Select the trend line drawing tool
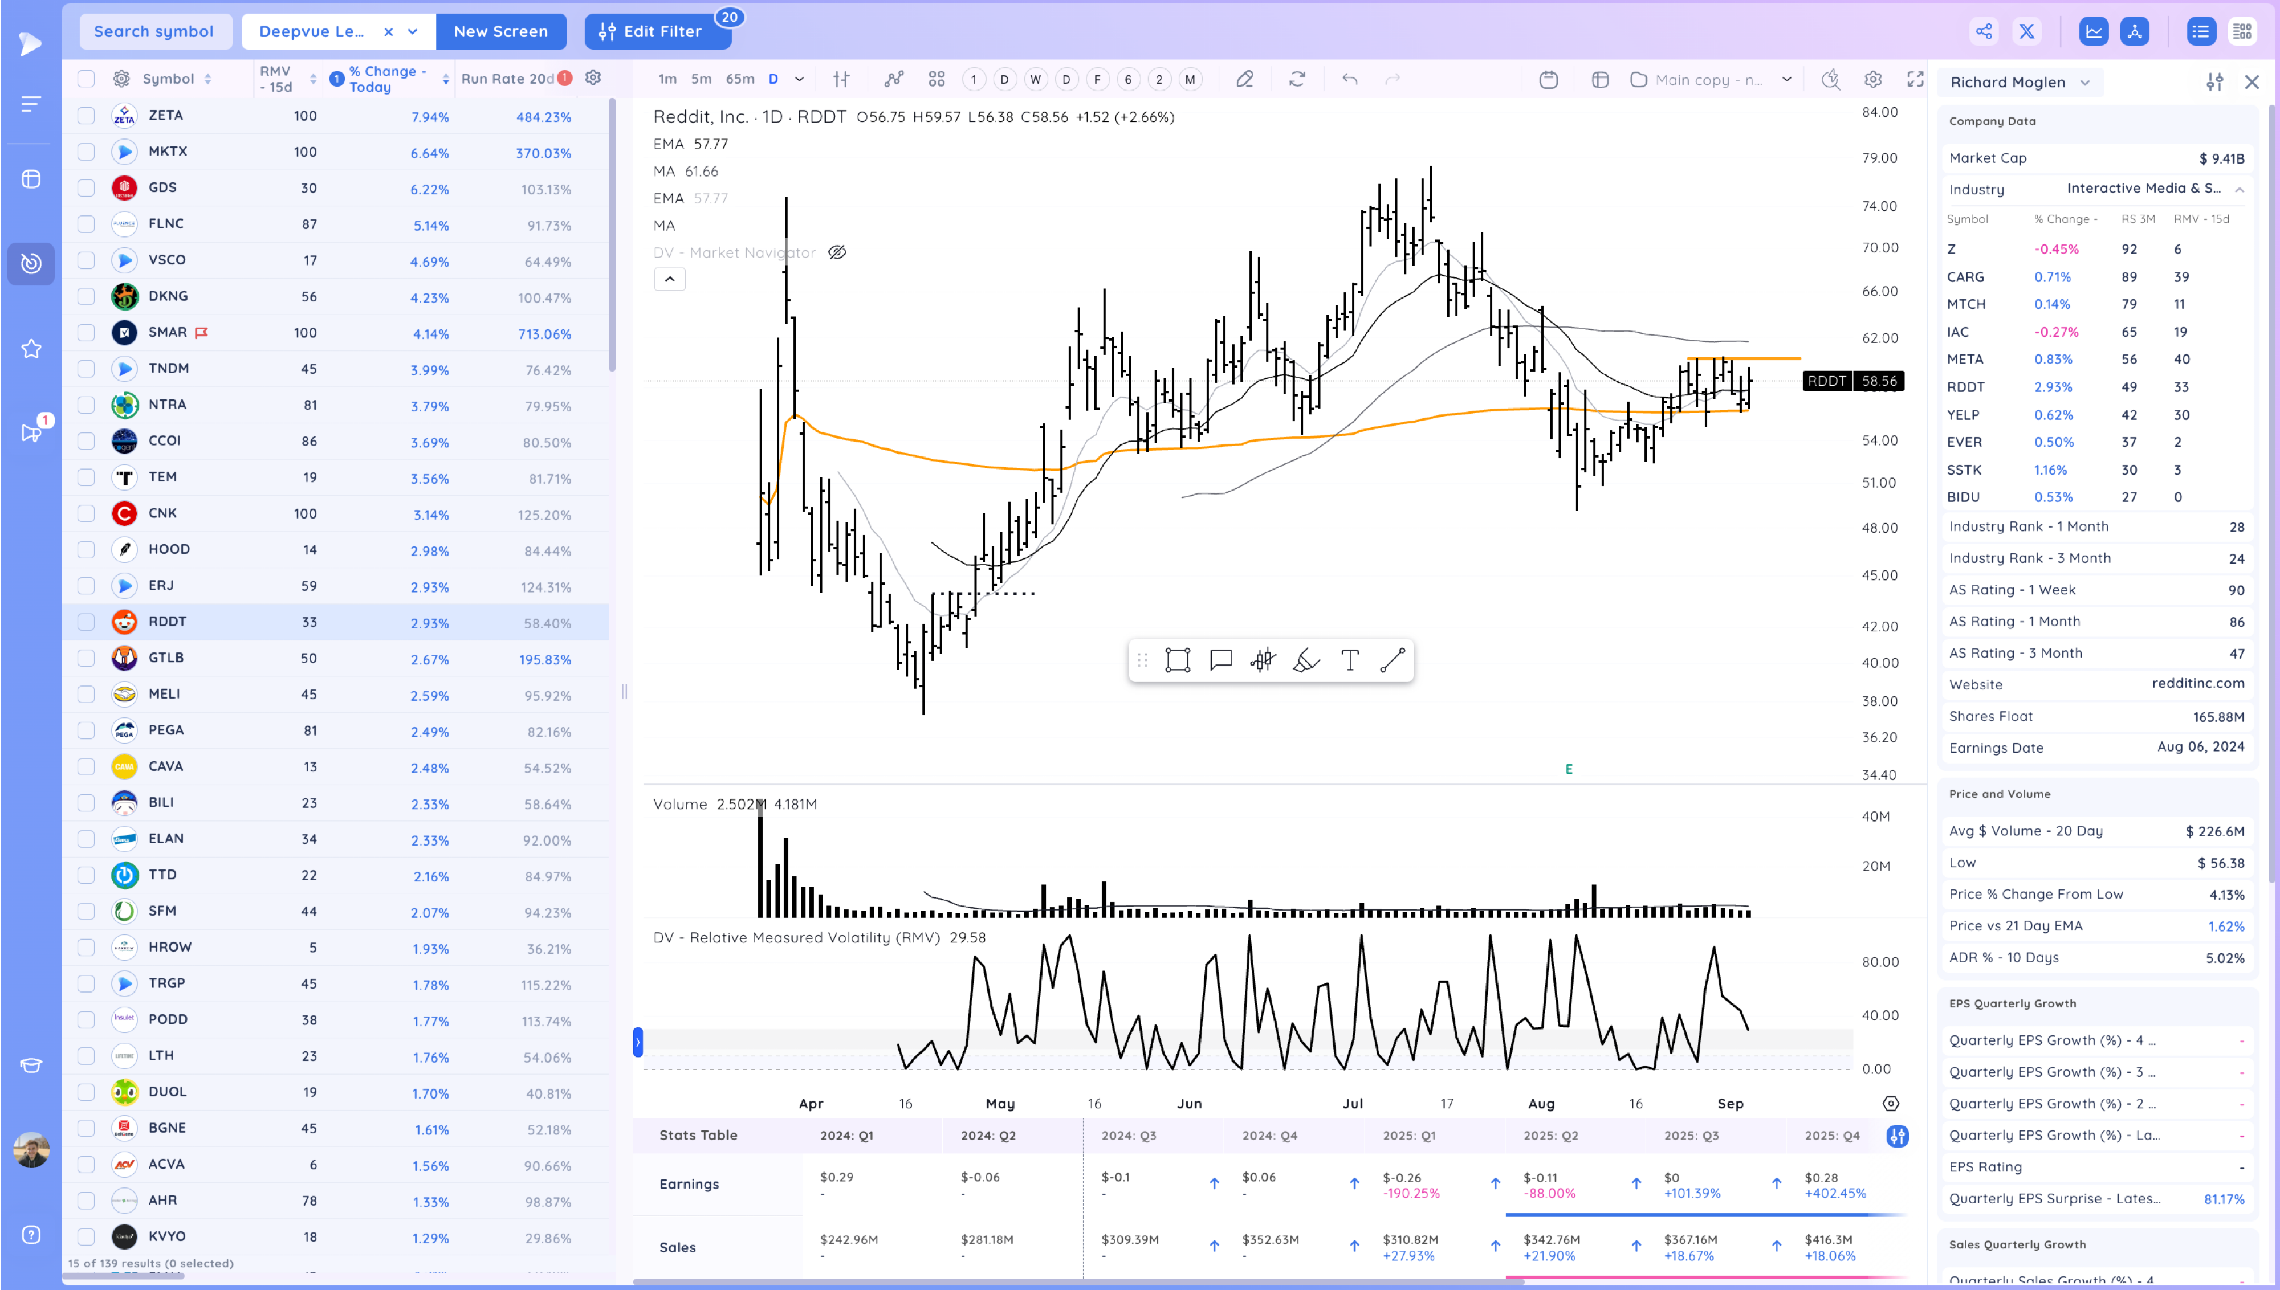 [x=1392, y=660]
